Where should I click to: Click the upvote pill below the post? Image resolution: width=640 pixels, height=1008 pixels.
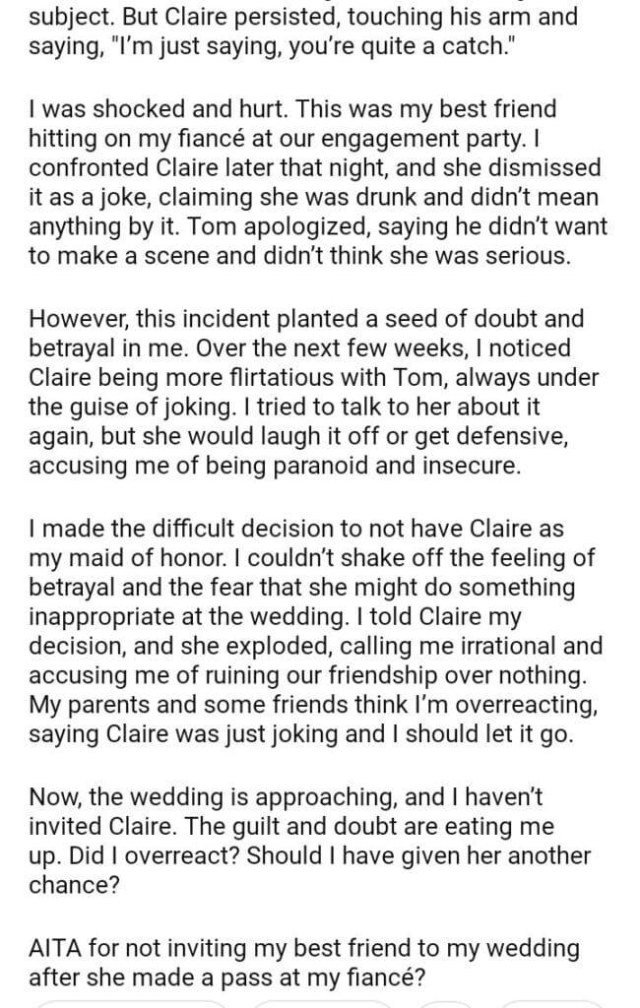[x=131, y=1003]
